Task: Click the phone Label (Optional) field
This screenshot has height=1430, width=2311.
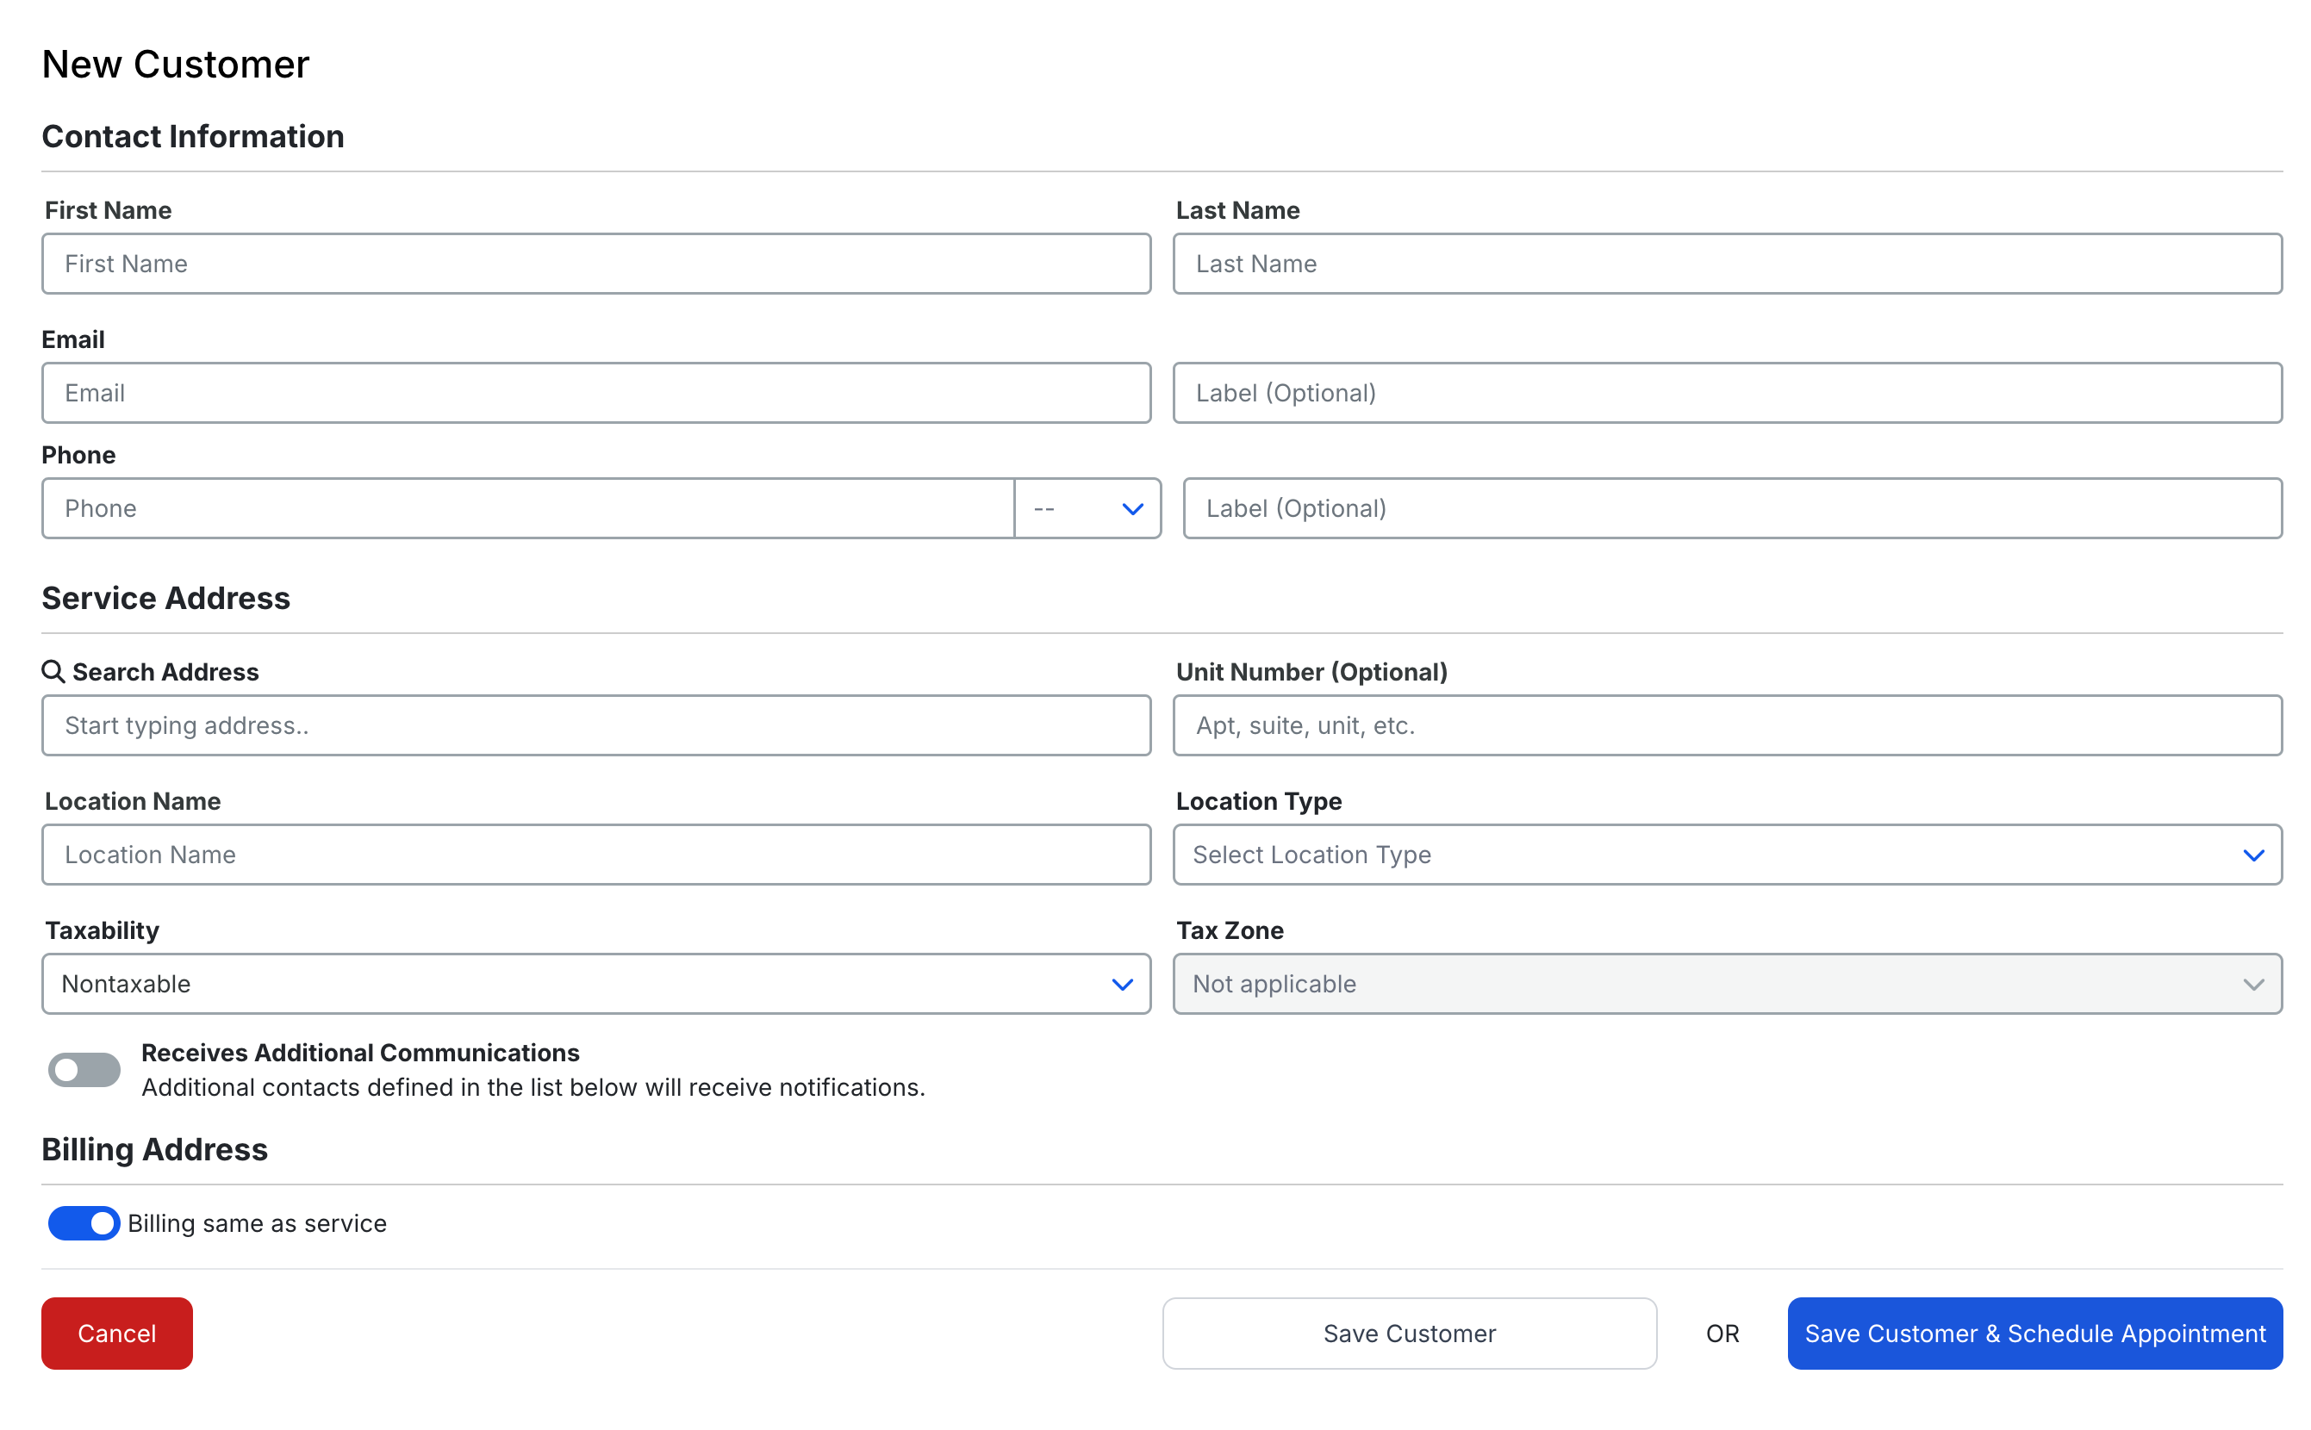Action: 1732,509
